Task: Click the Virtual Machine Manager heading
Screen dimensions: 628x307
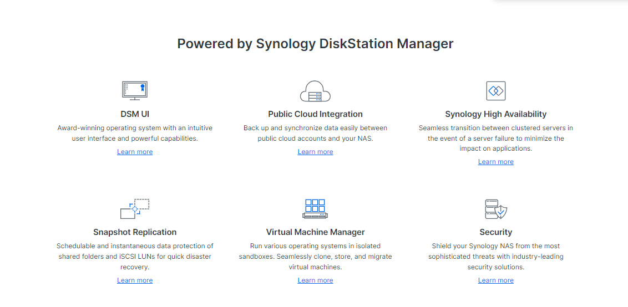Action: click(315, 232)
